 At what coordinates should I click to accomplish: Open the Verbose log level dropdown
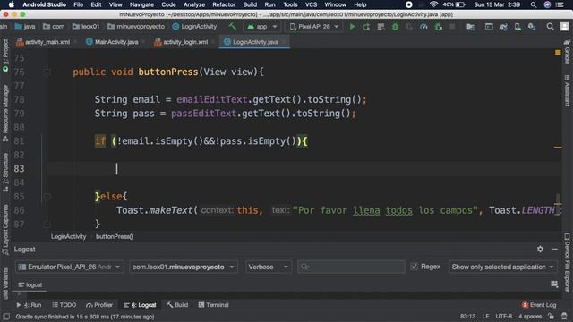pos(269,267)
